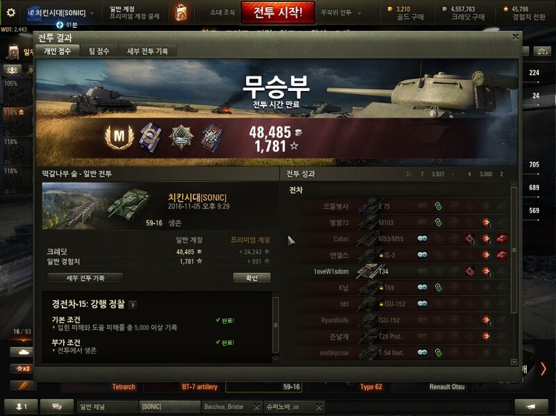Click the megaphone notification icon
This screenshot has width=556, height=416.
click(x=530, y=406)
